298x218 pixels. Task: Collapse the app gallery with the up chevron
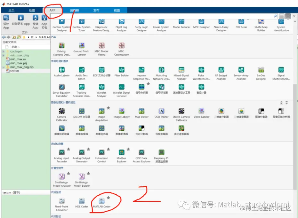pyautogui.click(x=295, y=21)
